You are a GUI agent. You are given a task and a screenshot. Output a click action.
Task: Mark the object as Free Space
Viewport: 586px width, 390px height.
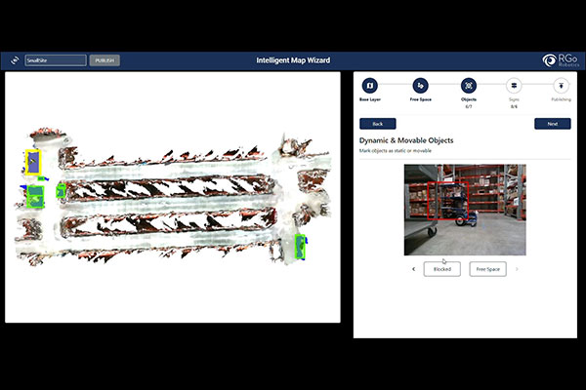click(487, 269)
